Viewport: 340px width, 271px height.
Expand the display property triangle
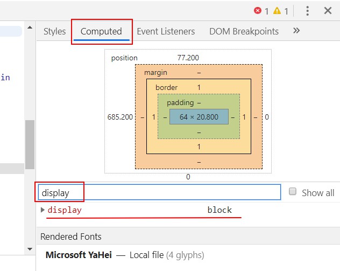pos(43,210)
